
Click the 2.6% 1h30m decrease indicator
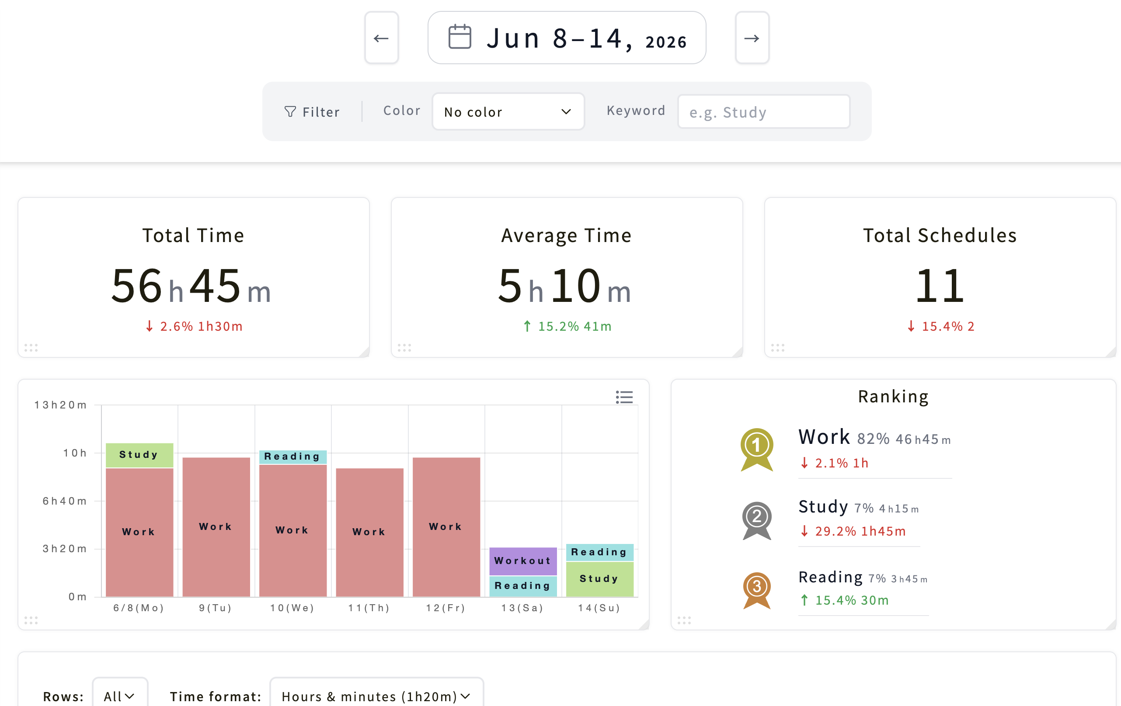coord(194,326)
